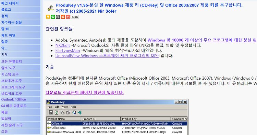
Task: Select the Microsoft Windows 2000 row
Action: 117,132
